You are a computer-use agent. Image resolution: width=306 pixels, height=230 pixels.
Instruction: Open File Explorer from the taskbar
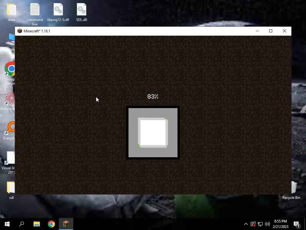[x=36, y=224]
